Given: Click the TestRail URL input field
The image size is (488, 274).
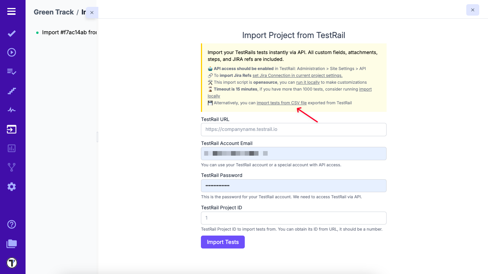Looking at the screenshot, I should 294,129.
